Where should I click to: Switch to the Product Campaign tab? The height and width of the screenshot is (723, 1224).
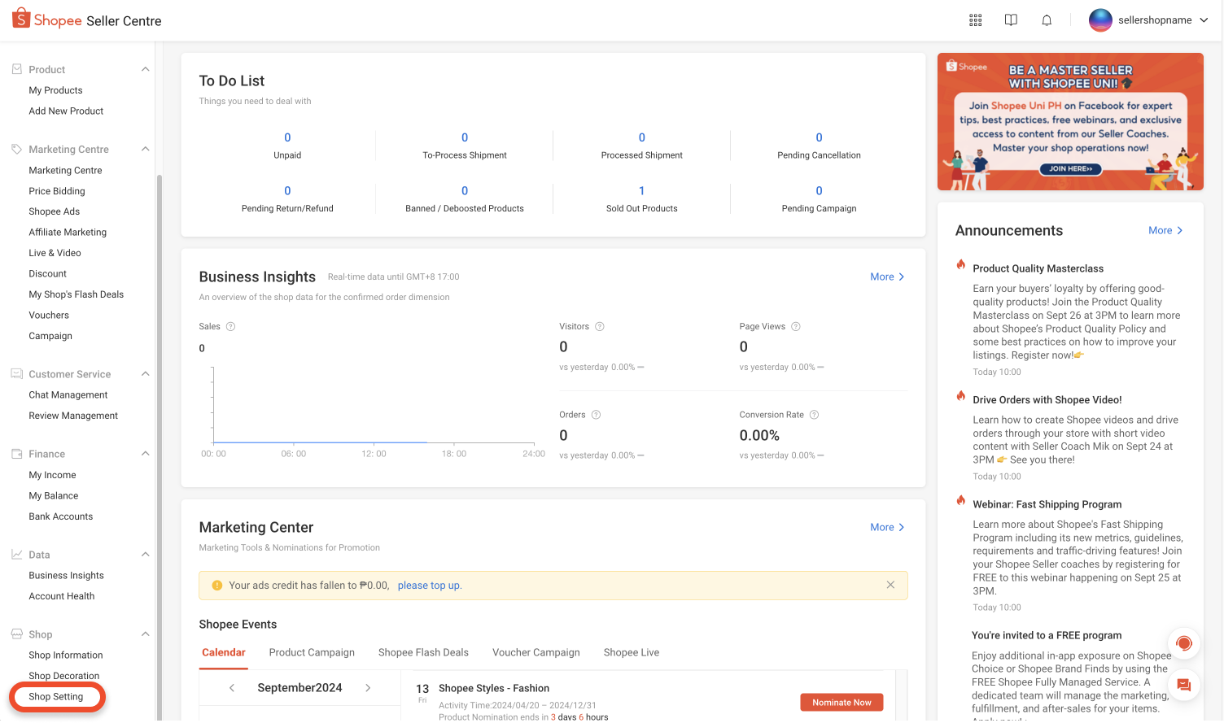(x=312, y=652)
